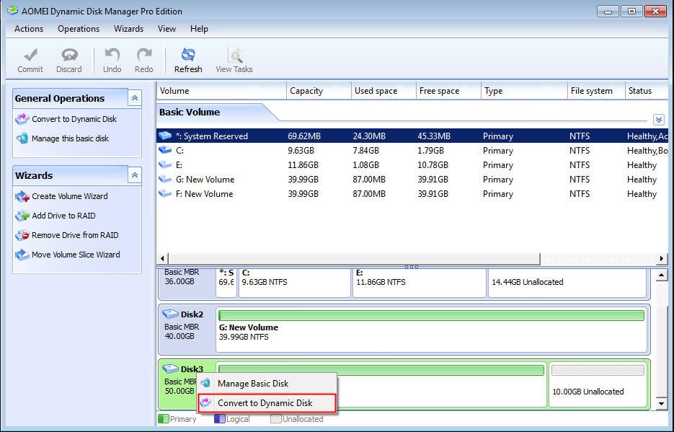Select Convert to Dynamic Disk context menu item
Image resolution: width=674 pixels, height=432 pixels.
(x=265, y=402)
